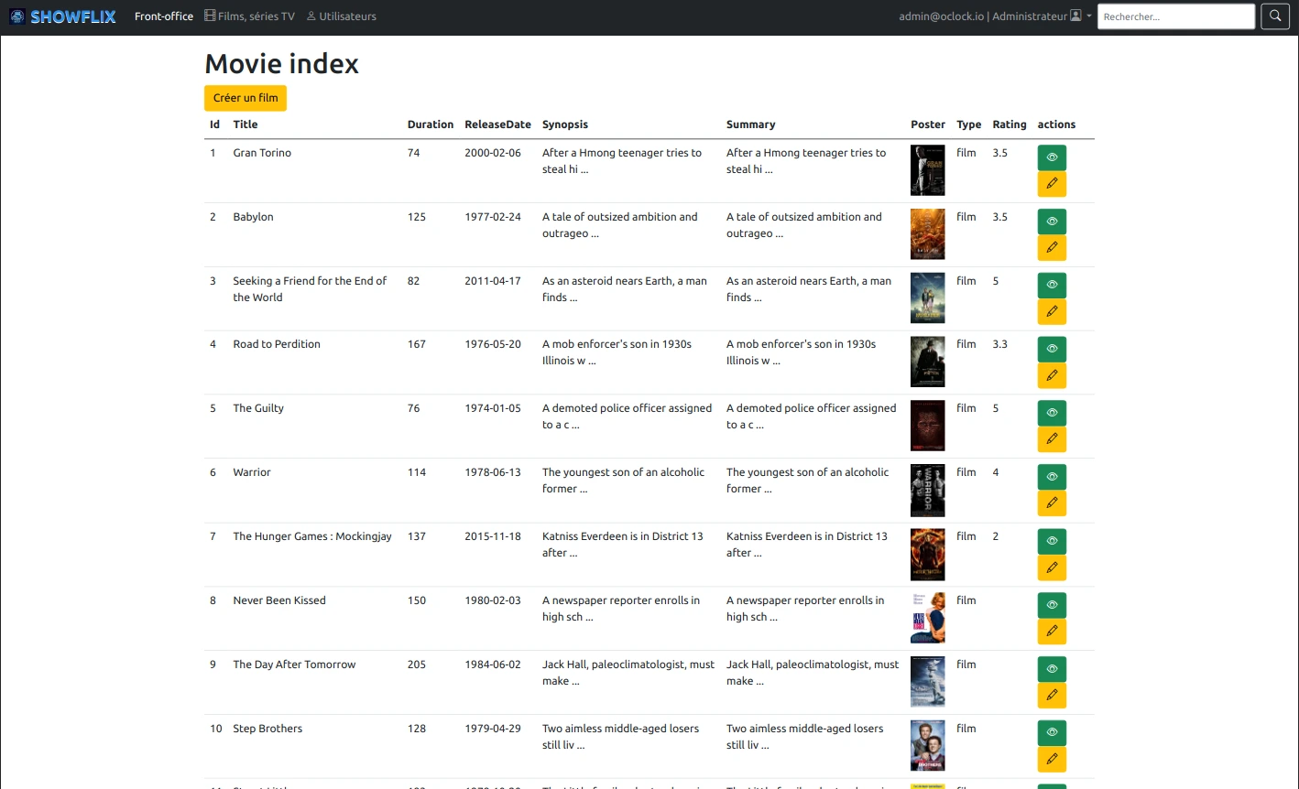The image size is (1299, 789).
Task: Click the Movie index heading
Action: click(281, 63)
